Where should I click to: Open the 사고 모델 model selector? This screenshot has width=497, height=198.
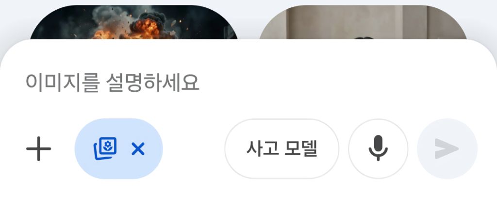282,148
